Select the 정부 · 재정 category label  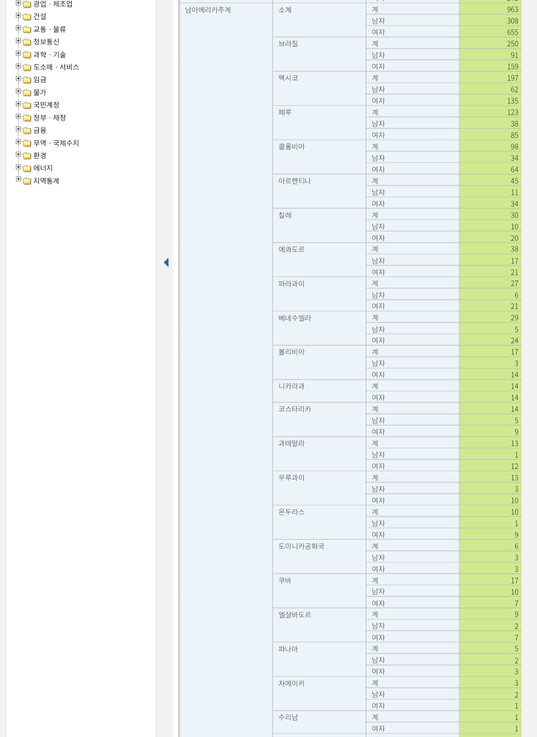[50, 118]
